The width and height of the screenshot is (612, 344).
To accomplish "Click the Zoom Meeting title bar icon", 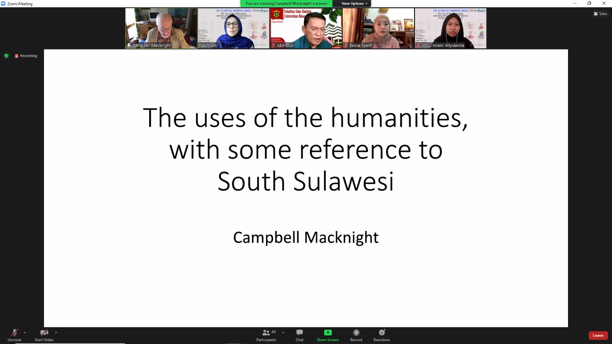I will (3, 3).
